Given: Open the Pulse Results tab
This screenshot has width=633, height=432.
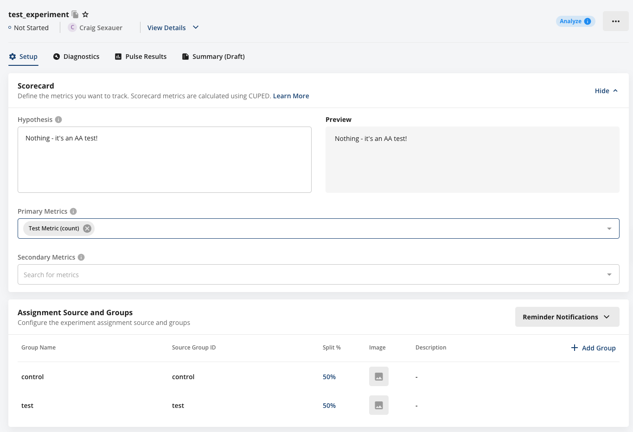Looking at the screenshot, I should 141,56.
